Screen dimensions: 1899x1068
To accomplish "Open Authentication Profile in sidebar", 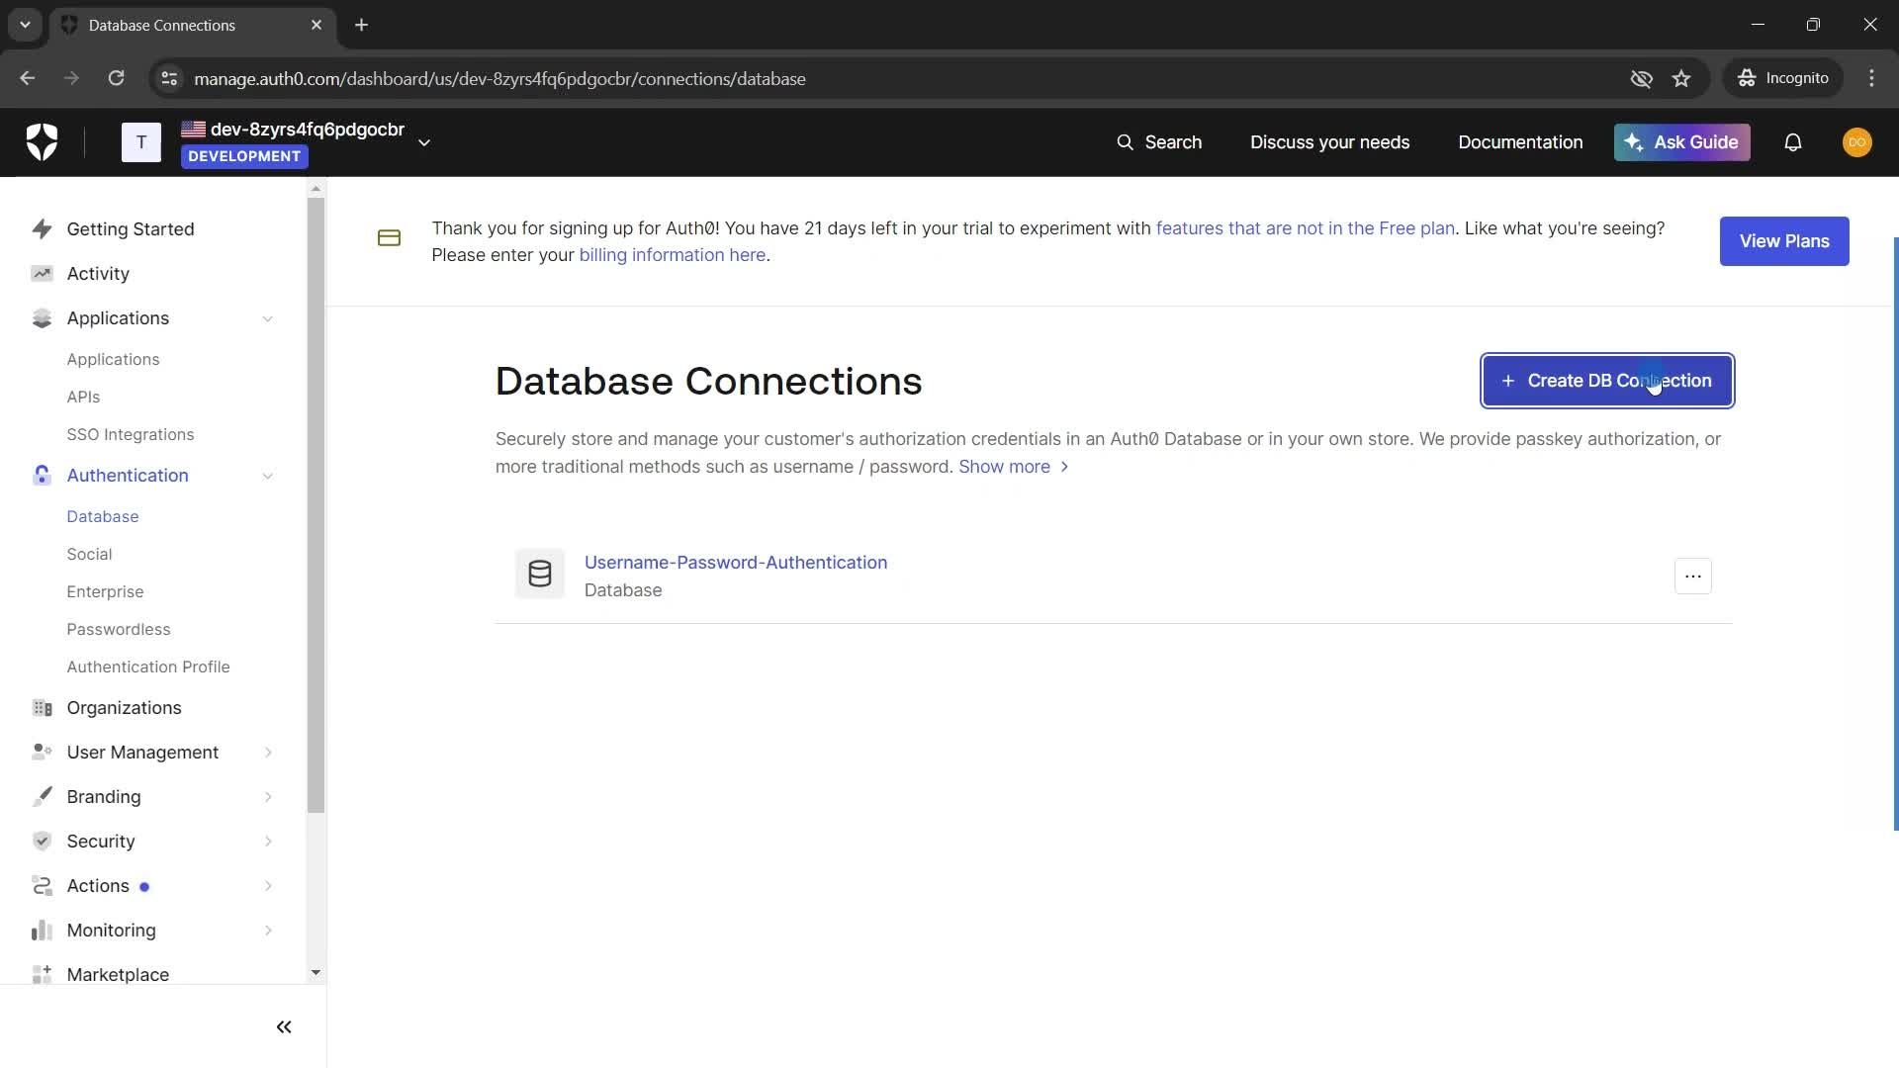I will [147, 667].
